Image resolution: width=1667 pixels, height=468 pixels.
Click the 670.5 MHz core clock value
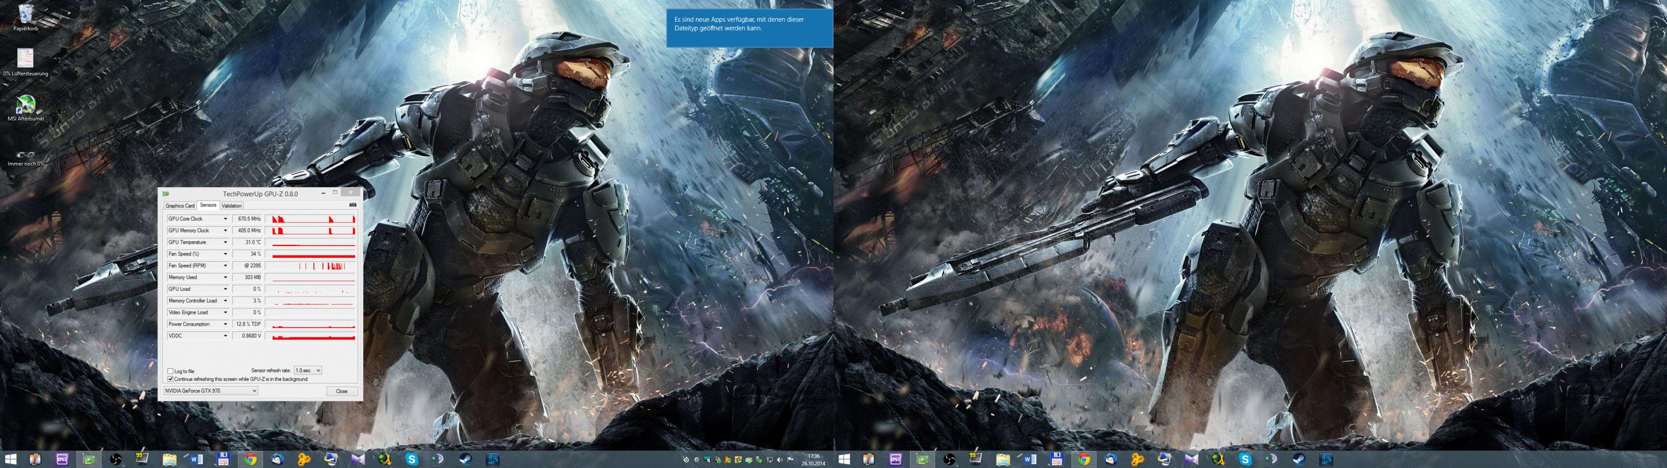[246, 219]
